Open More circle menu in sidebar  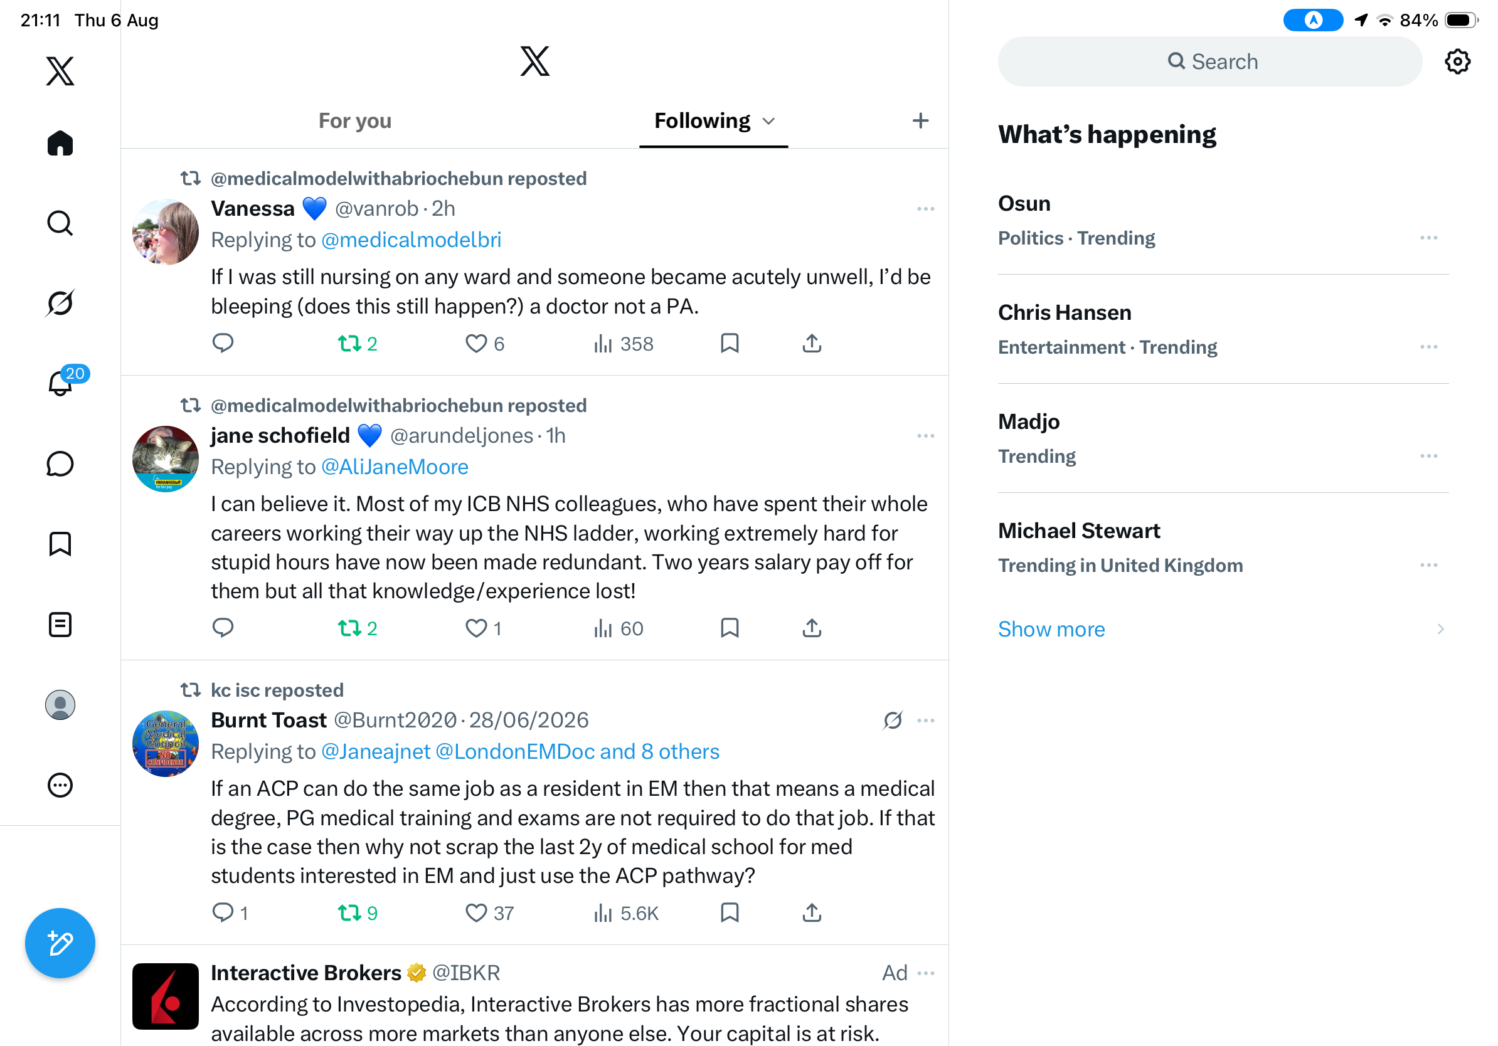[x=60, y=784]
